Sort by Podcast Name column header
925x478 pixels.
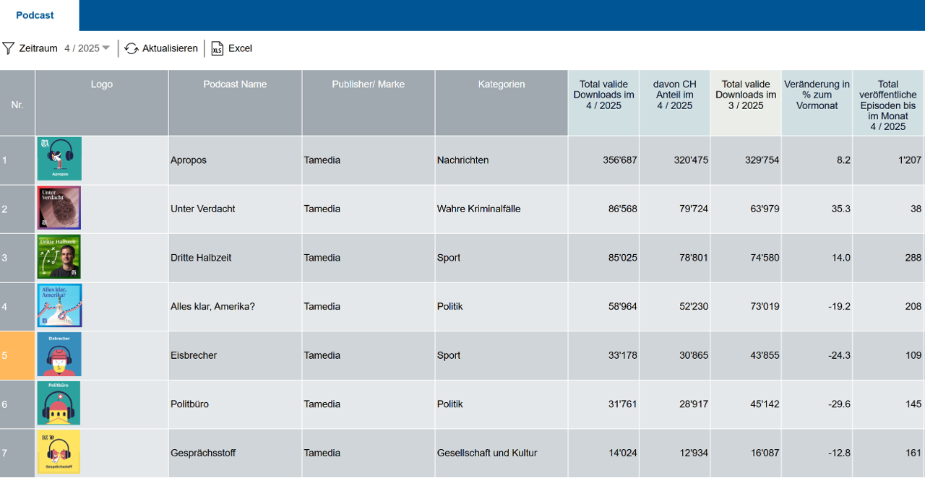coord(235,84)
